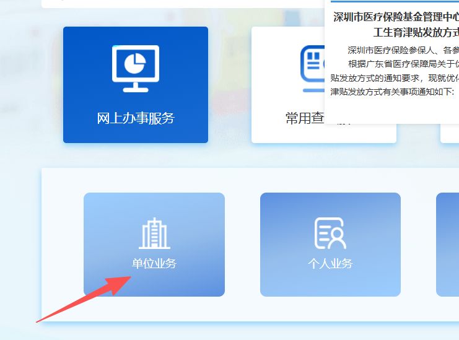Image resolution: width=459 pixels, height=340 pixels.
Task: Click the blue underline beneath the 常用查询 icon
Action: pos(313,90)
